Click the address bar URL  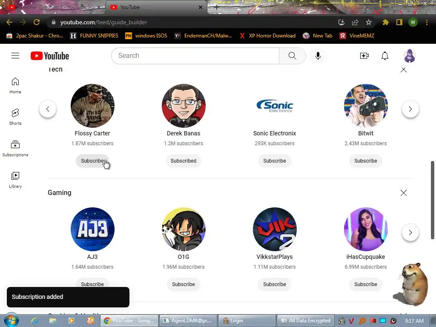pyautogui.click(x=103, y=22)
